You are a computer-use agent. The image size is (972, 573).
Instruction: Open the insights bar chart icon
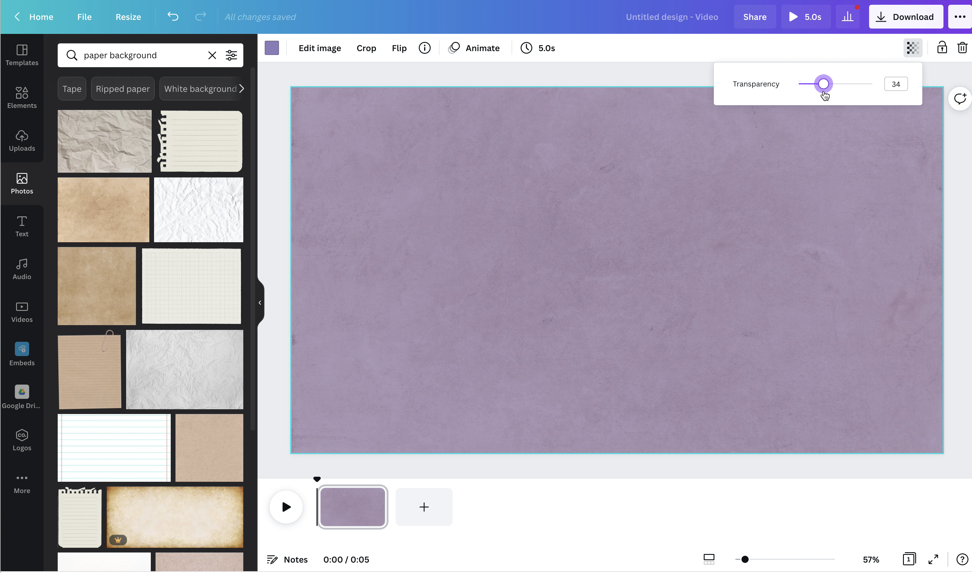(x=848, y=17)
